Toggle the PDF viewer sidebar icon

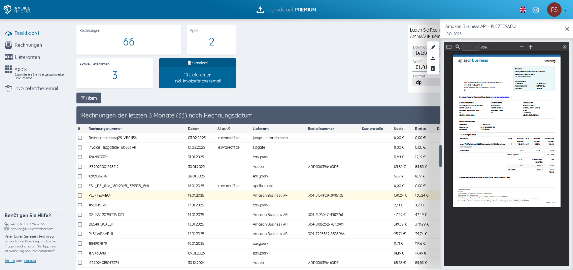(x=449, y=47)
